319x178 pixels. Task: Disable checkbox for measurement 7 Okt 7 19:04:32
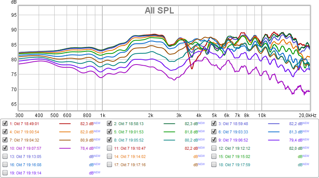click(x=5, y=140)
